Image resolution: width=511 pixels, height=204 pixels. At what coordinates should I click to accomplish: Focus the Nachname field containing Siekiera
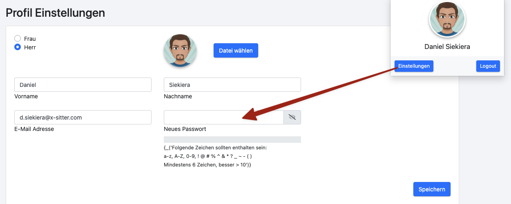coord(232,85)
